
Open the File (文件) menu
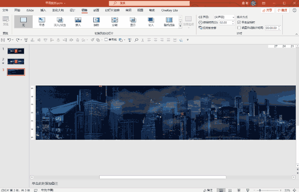tap(5, 10)
